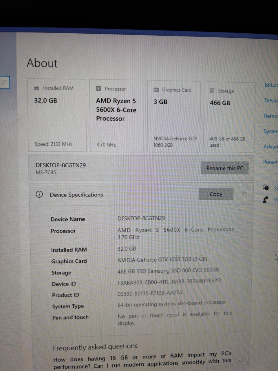The image size is (278, 371).
Task: Select the MS-7C95 model text
Action: 46,172
